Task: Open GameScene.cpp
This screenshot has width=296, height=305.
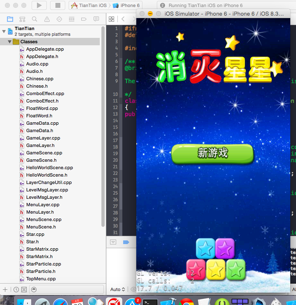Action: pyautogui.click(x=44, y=153)
